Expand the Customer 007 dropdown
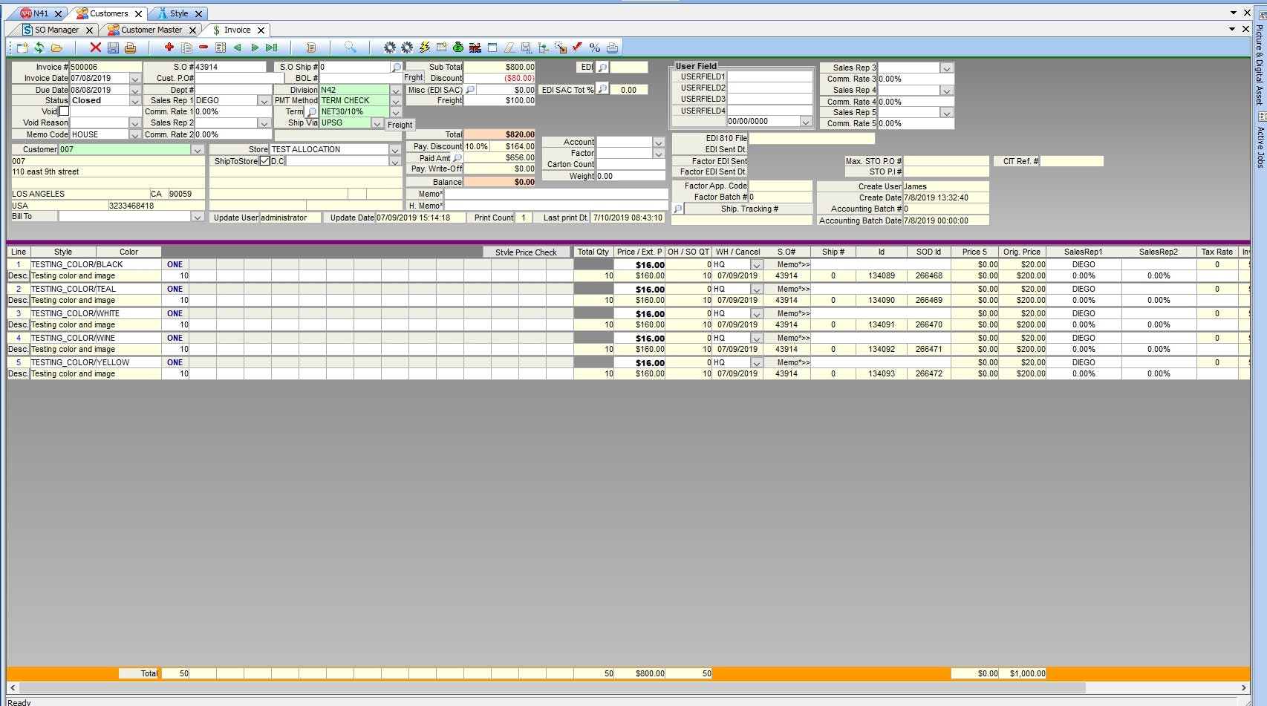This screenshot has height=706, width=1267. click(198, 150)
